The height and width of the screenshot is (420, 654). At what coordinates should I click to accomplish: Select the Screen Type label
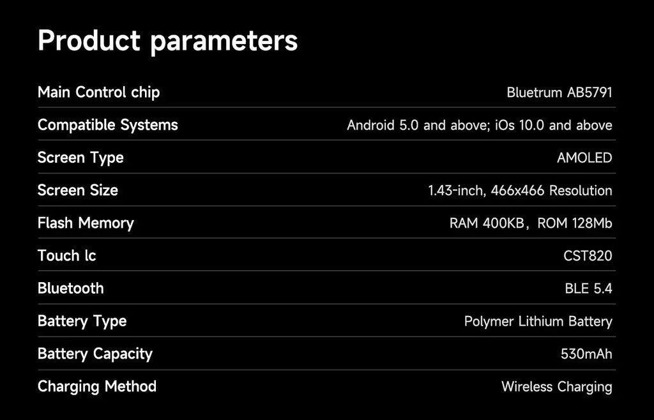pos(81,158)
